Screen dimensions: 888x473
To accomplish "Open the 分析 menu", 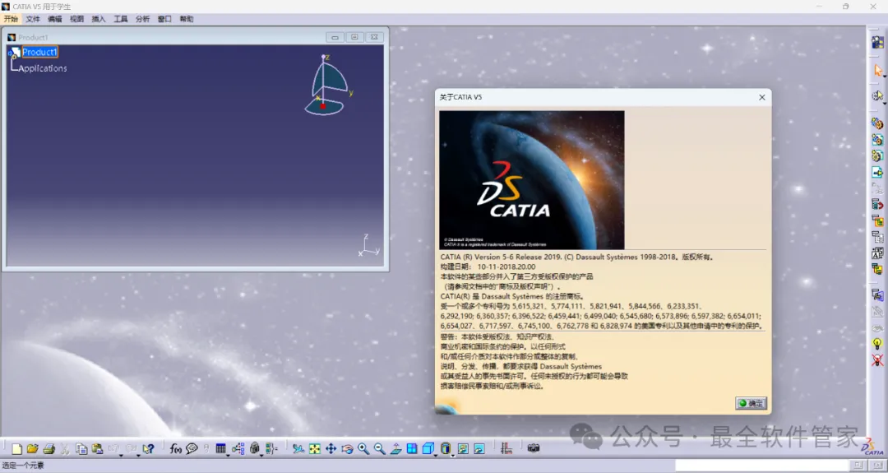I will pyautogui.click(x=142, y=19).
